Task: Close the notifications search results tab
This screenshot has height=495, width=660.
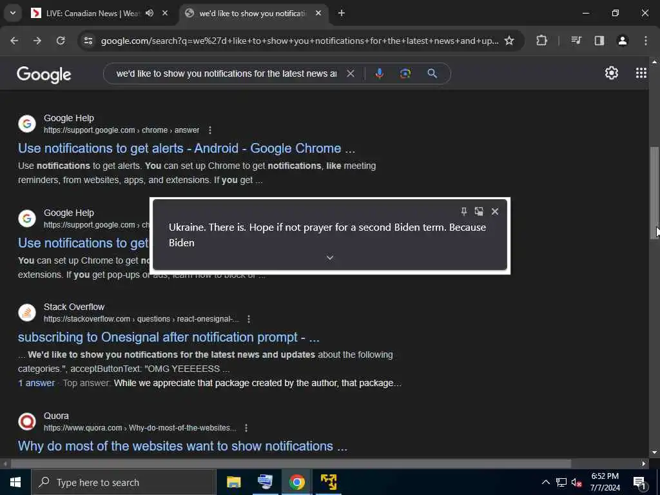Action: pos(318,13)
